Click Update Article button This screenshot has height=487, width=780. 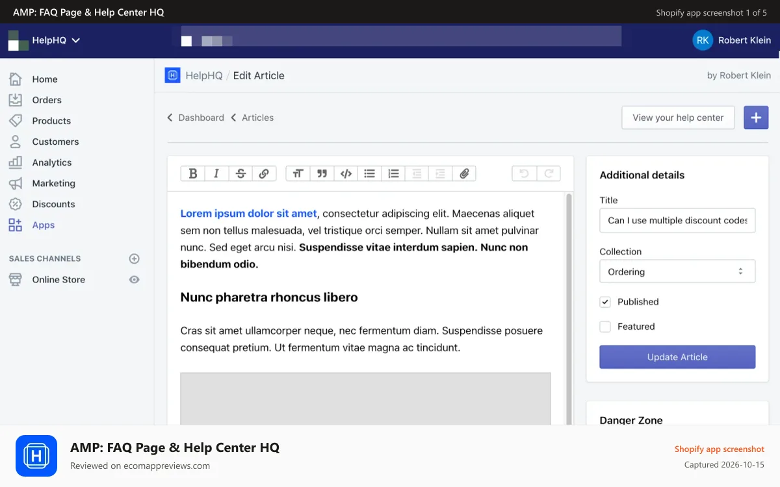[x=677, y=357]
